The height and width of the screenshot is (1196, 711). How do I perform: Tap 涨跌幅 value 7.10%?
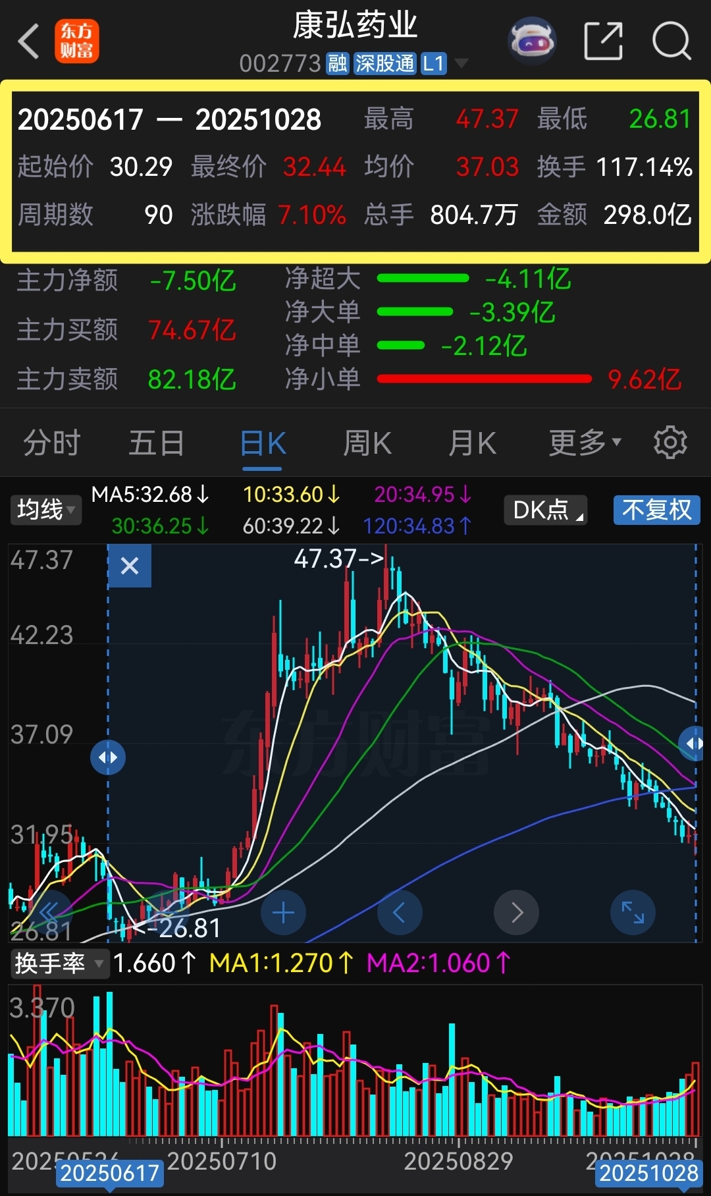[312, 215]
